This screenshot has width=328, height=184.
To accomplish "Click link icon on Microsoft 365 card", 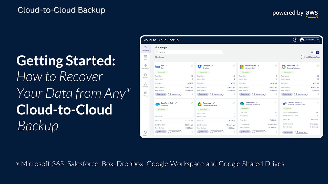I will [x=276, y=66].
